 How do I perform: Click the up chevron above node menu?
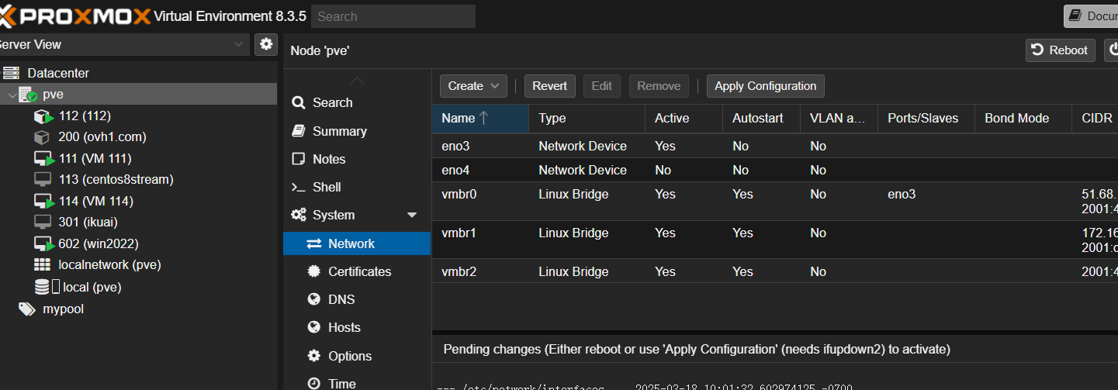click(357, 81)
